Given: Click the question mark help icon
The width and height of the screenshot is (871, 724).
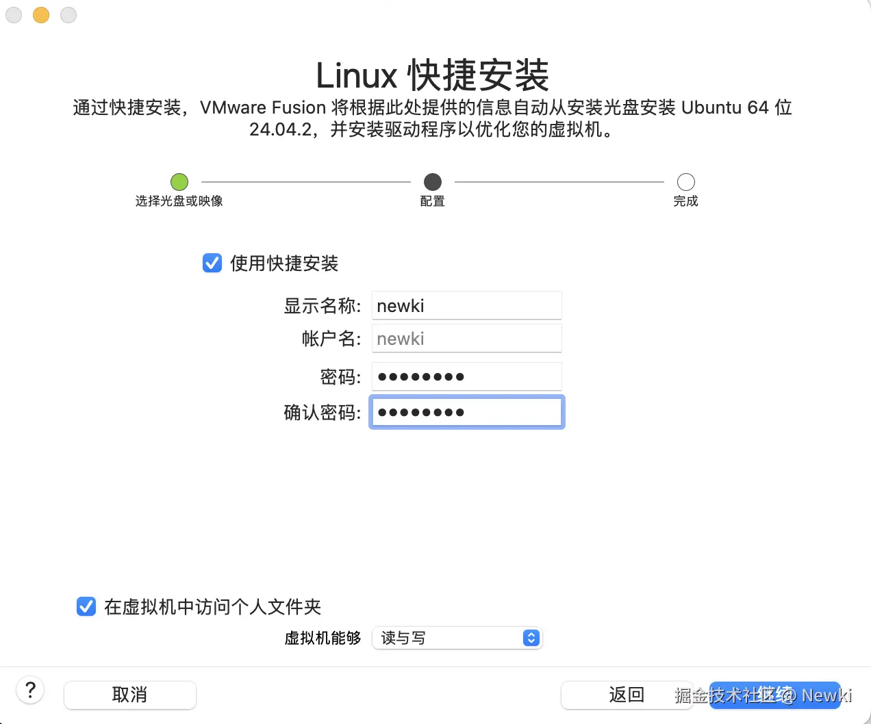Looking at the screenshot, I should click(30, 690).
